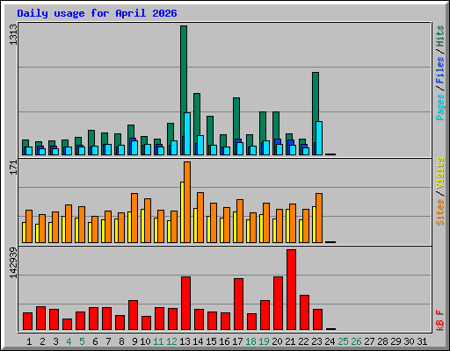Click green weekend day label 4
Viewport: 450px width, 351px height.
click(x=69, y=341)
